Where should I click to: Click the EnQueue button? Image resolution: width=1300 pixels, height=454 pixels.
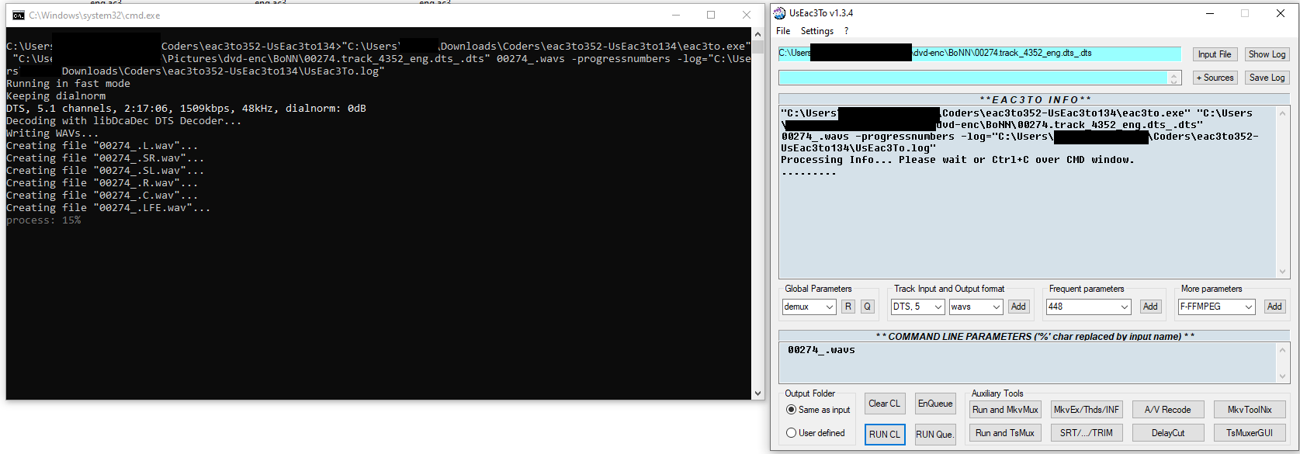click(935, 404)
